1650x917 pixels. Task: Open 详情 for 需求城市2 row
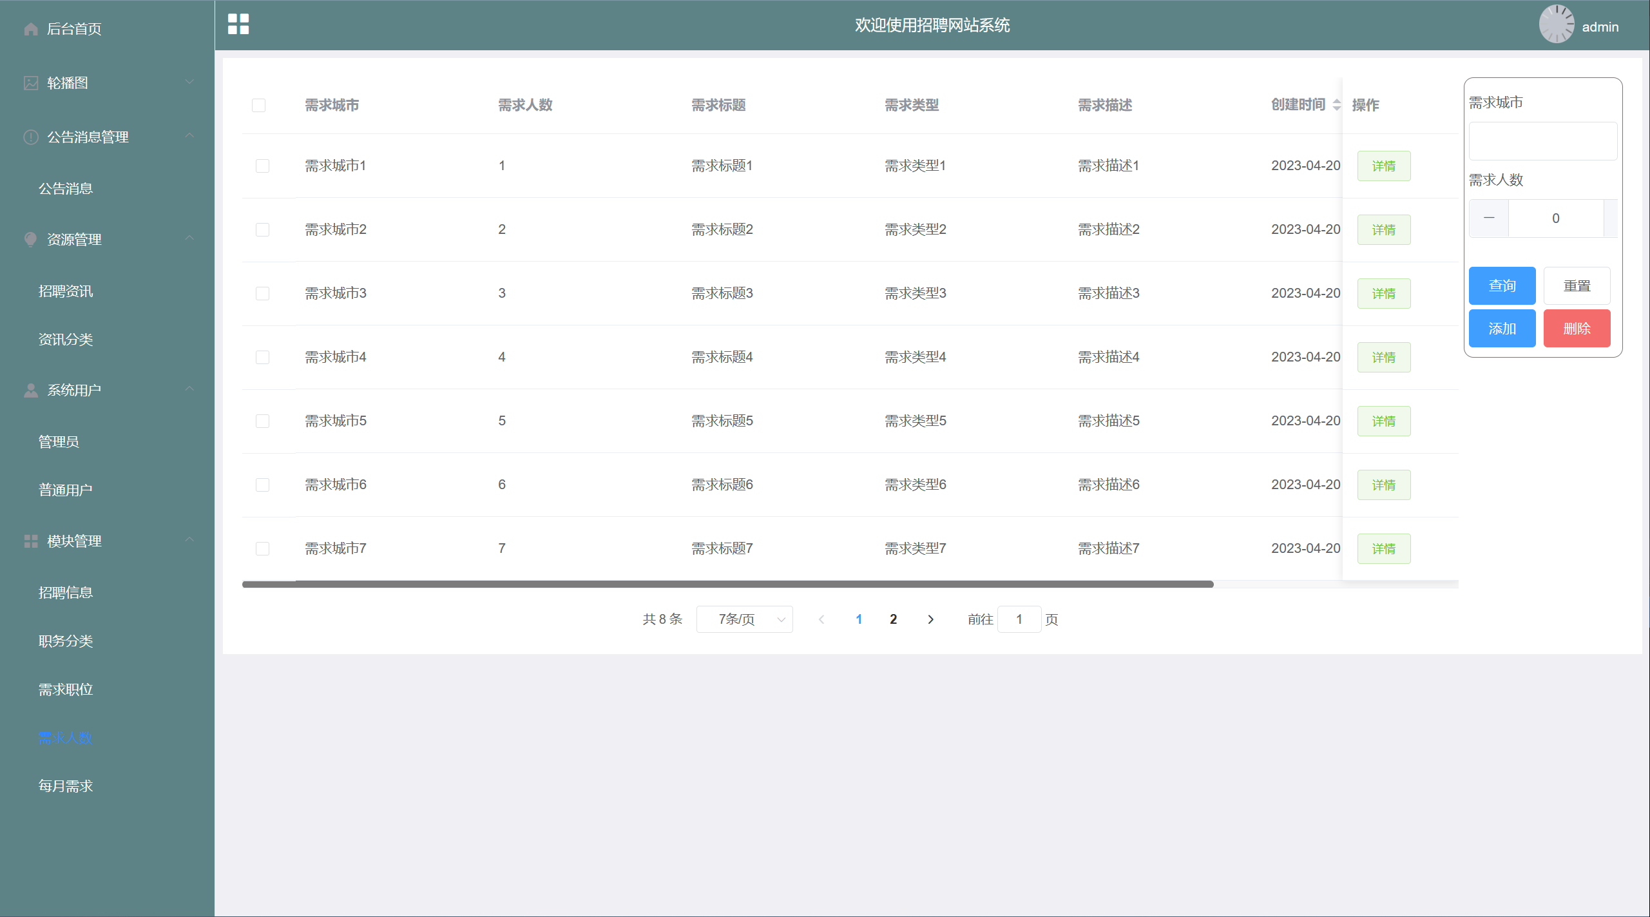pyautogui.click(x=1384, y=230)
